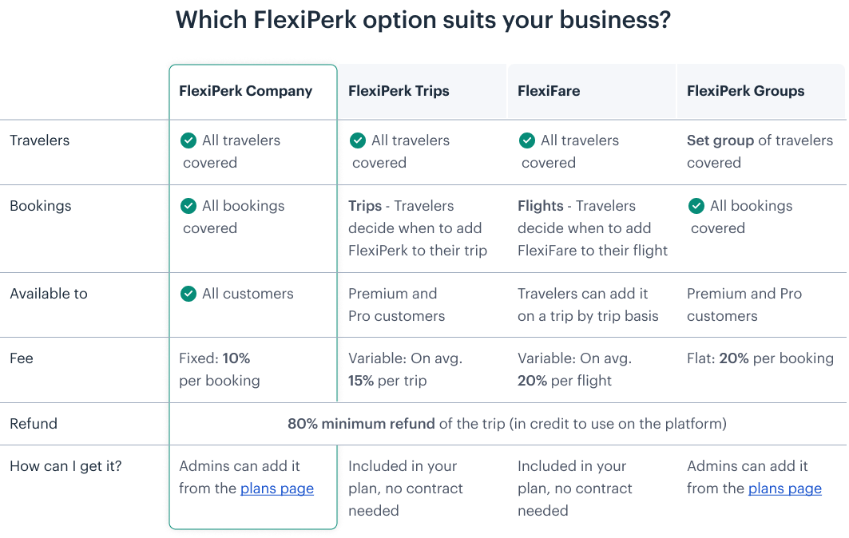The height and width of the screenshot is (538, 849).
Task: Click checkmark icon in FlexiFare travelers cell
Action: pos(527,140)
